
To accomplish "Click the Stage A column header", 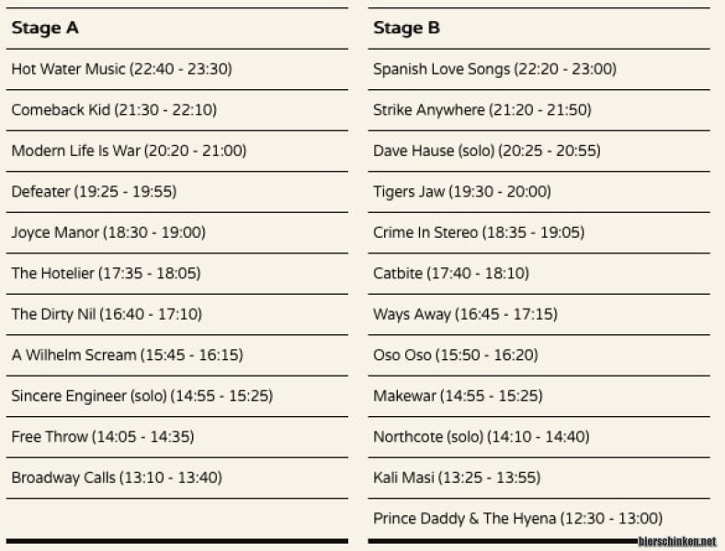I will 45,28.
